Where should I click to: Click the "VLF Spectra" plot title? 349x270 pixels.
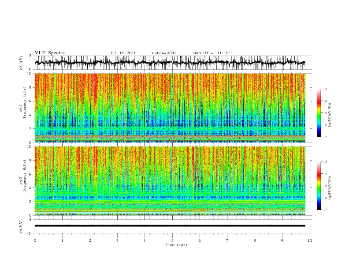click(x=50, y=53)
